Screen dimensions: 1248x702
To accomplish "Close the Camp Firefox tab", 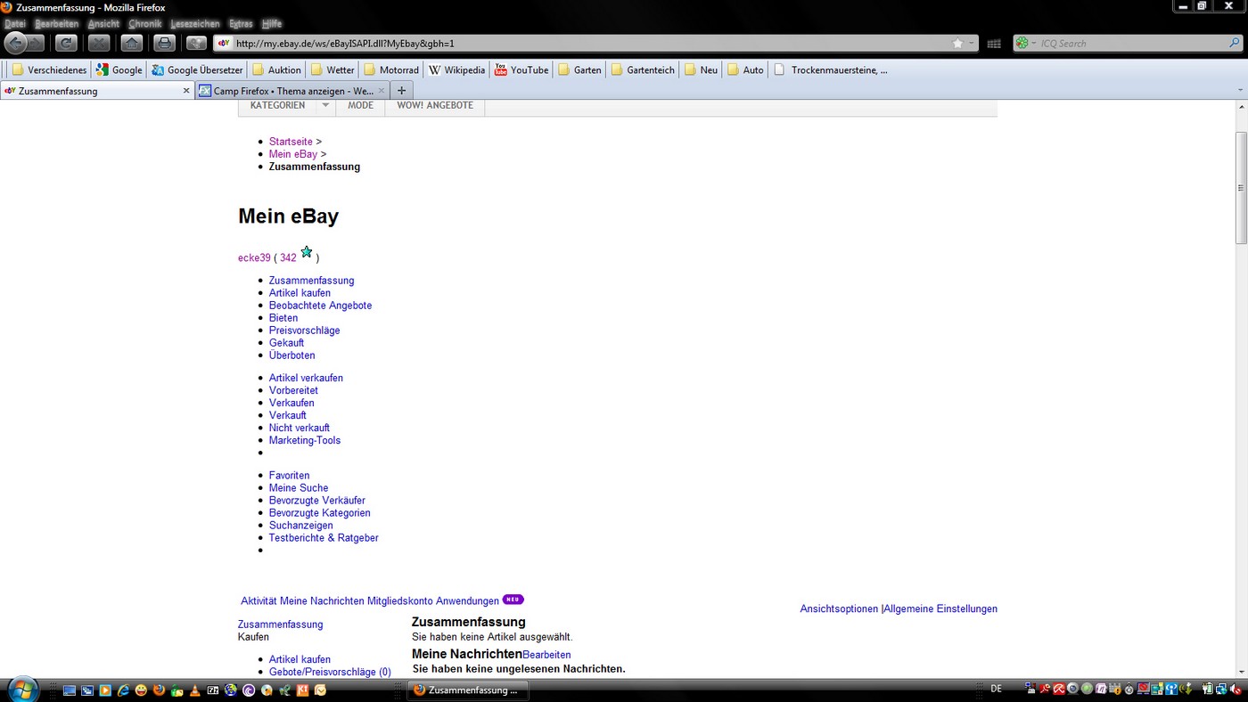I will (382, 91).
